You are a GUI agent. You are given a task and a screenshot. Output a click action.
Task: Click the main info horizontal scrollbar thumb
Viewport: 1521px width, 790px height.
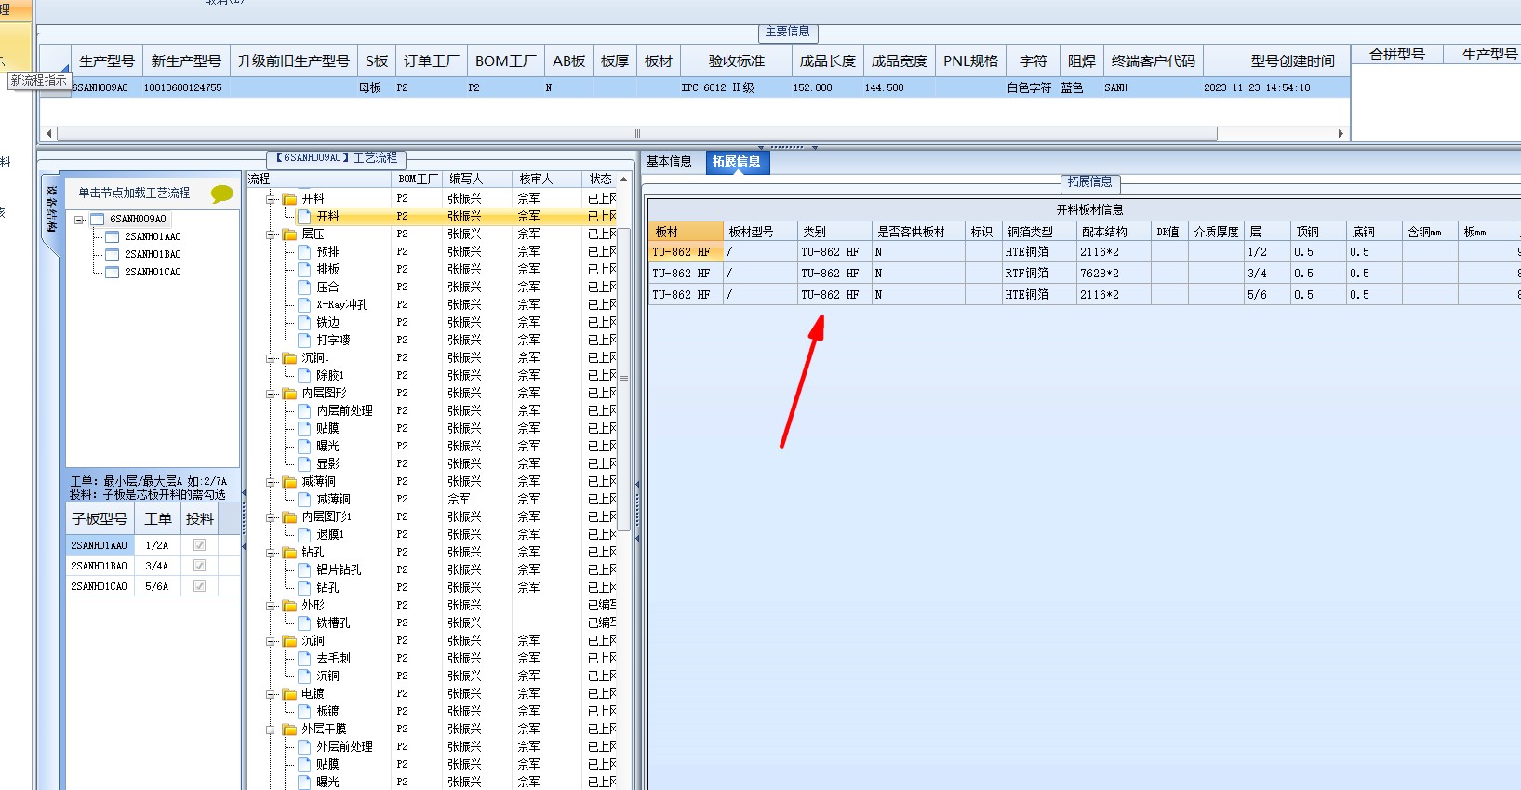[637, 134]
